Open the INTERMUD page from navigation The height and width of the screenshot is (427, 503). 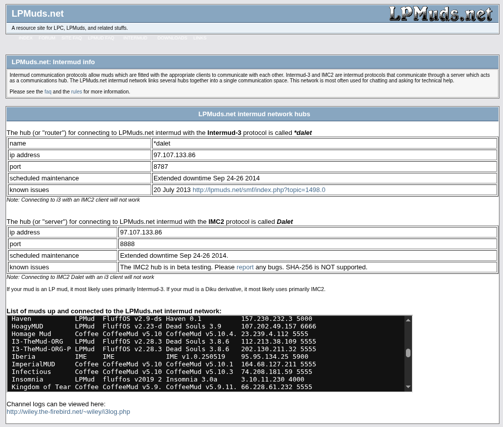click(x=135, y=38)
